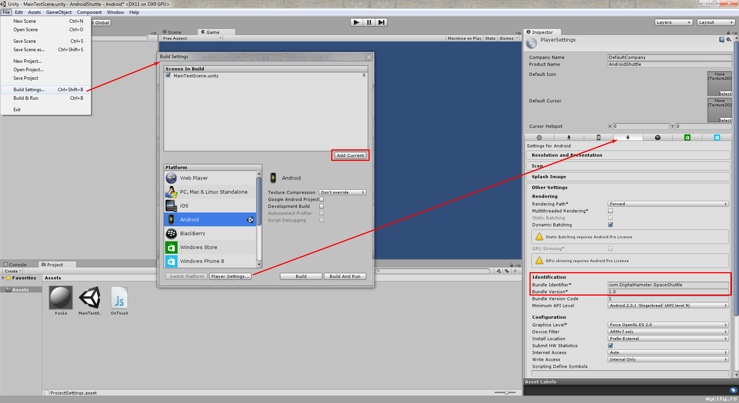Select Web Player platform icon in Build Settings
Viewport: 739px width, 403px height.
171,178
